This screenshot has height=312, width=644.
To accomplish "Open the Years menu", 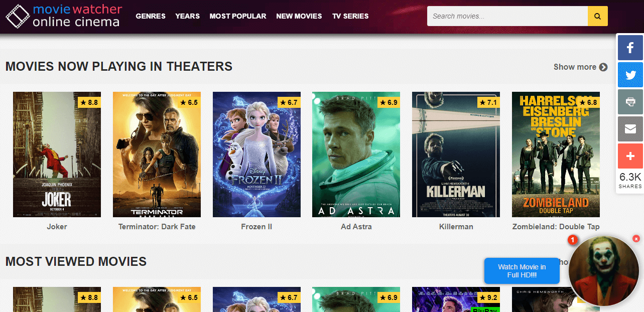I will pos(187,16).
